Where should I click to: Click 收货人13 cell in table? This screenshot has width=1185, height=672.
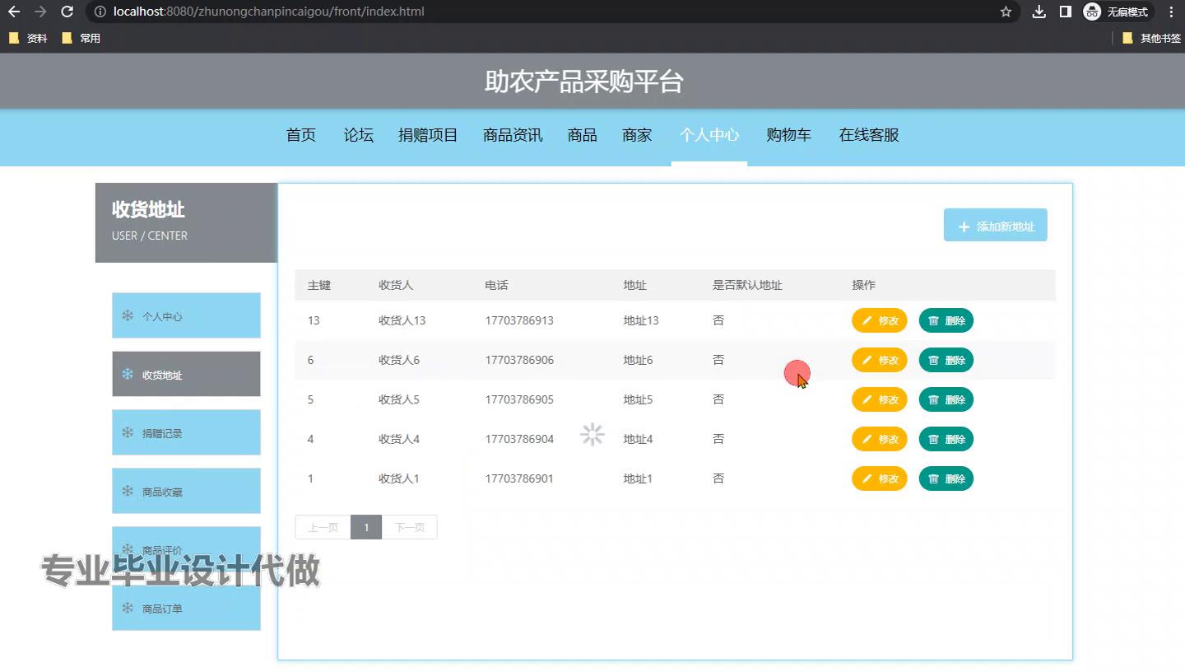[402, 320]
